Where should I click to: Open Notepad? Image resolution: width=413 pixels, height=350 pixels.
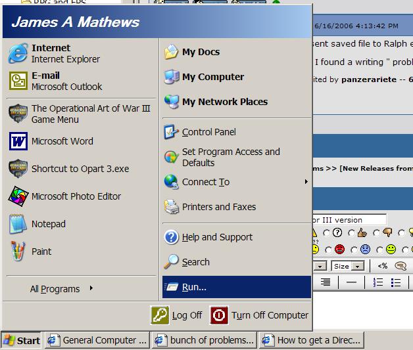click(x=82, y=224)
